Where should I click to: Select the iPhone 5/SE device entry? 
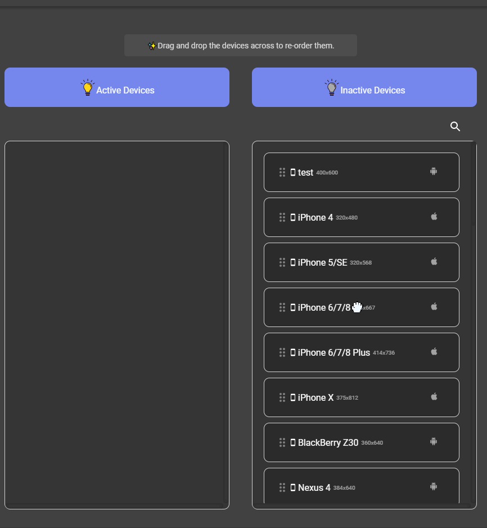point(362,262)
